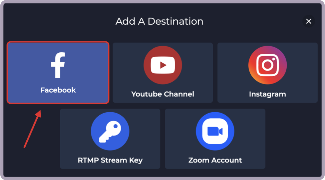Screen dimensions: 325x180
Task: Choose the Youtube Channel label
Action: (163, 94)
